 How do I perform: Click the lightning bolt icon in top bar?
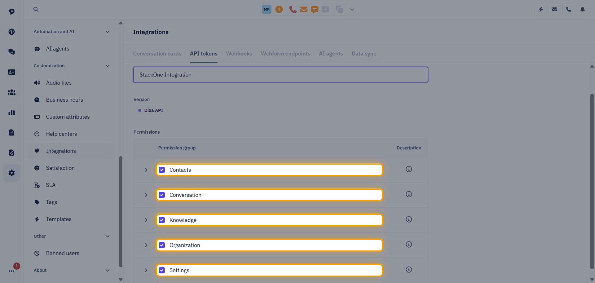[541, 9]
